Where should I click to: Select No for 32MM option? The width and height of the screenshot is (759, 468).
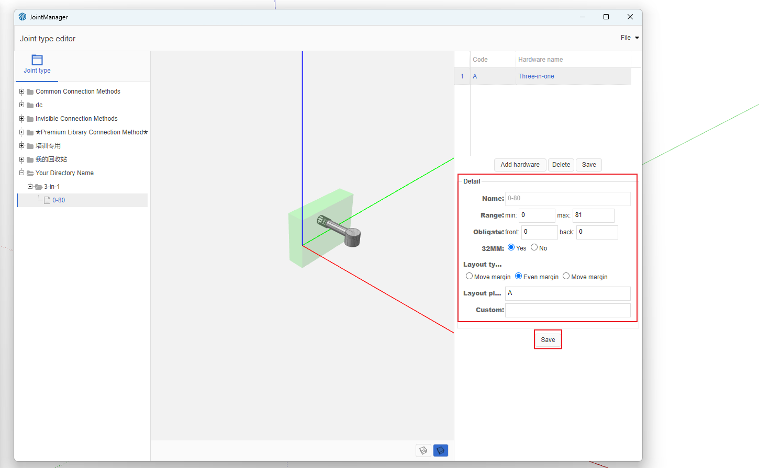[x=534, y=247]
